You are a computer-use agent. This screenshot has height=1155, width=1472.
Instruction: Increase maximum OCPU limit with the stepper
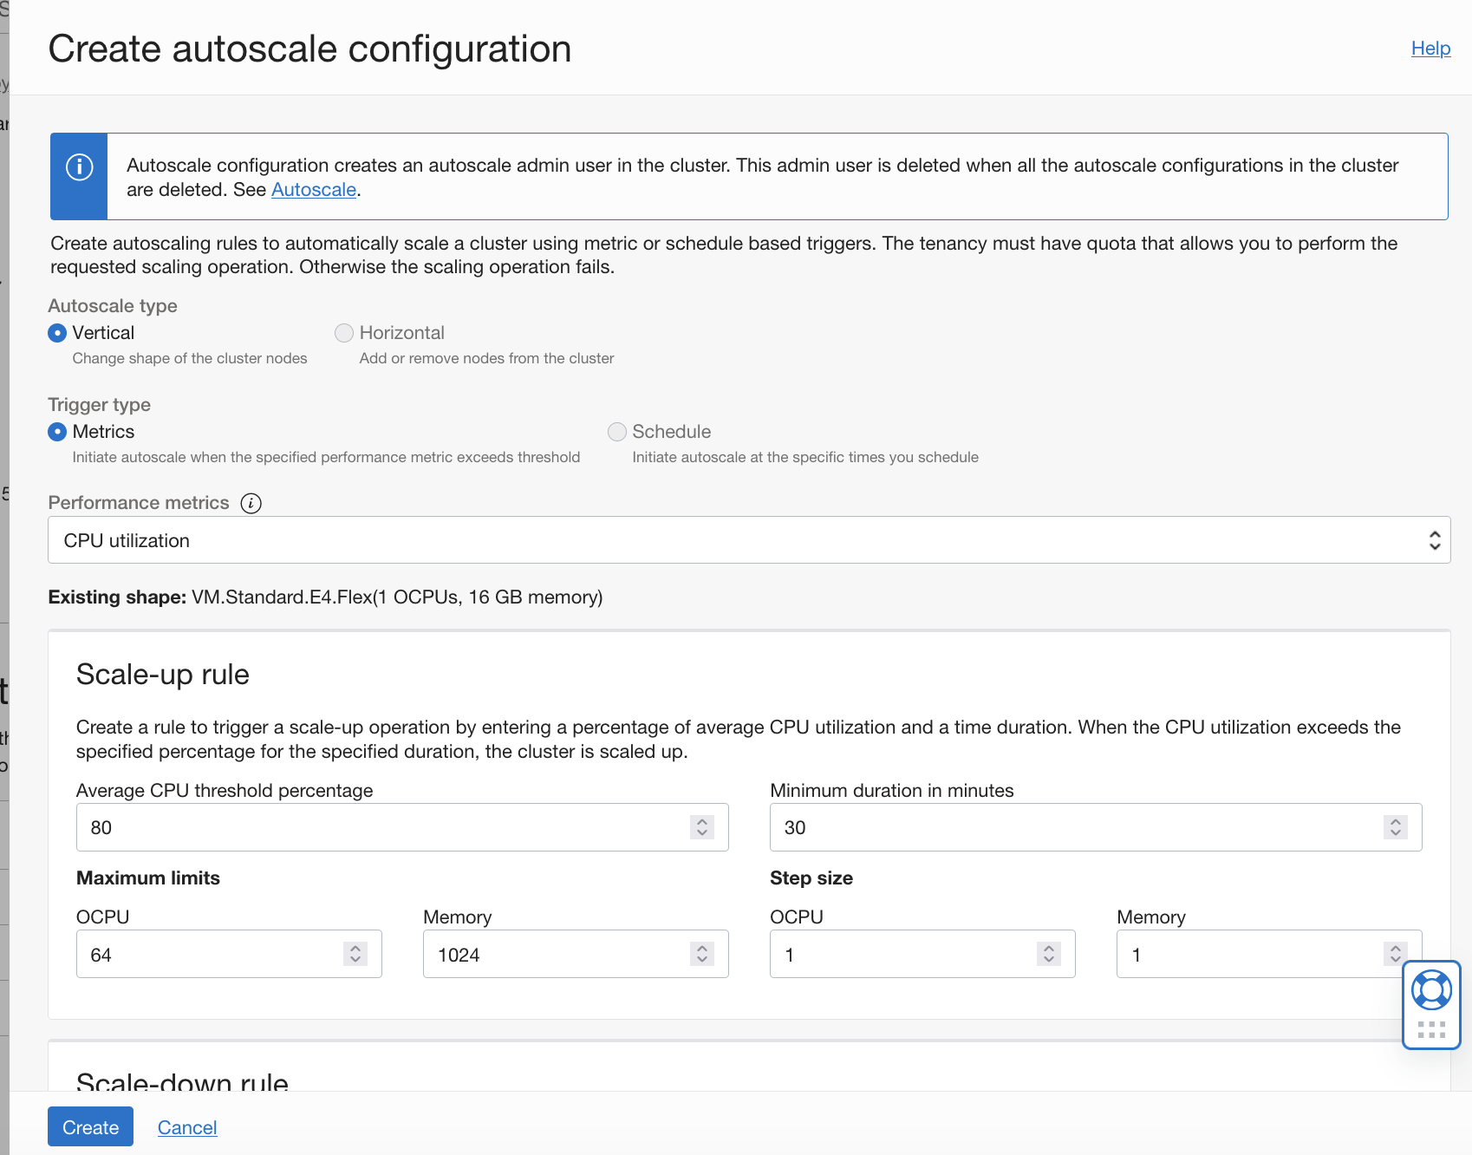355,949
